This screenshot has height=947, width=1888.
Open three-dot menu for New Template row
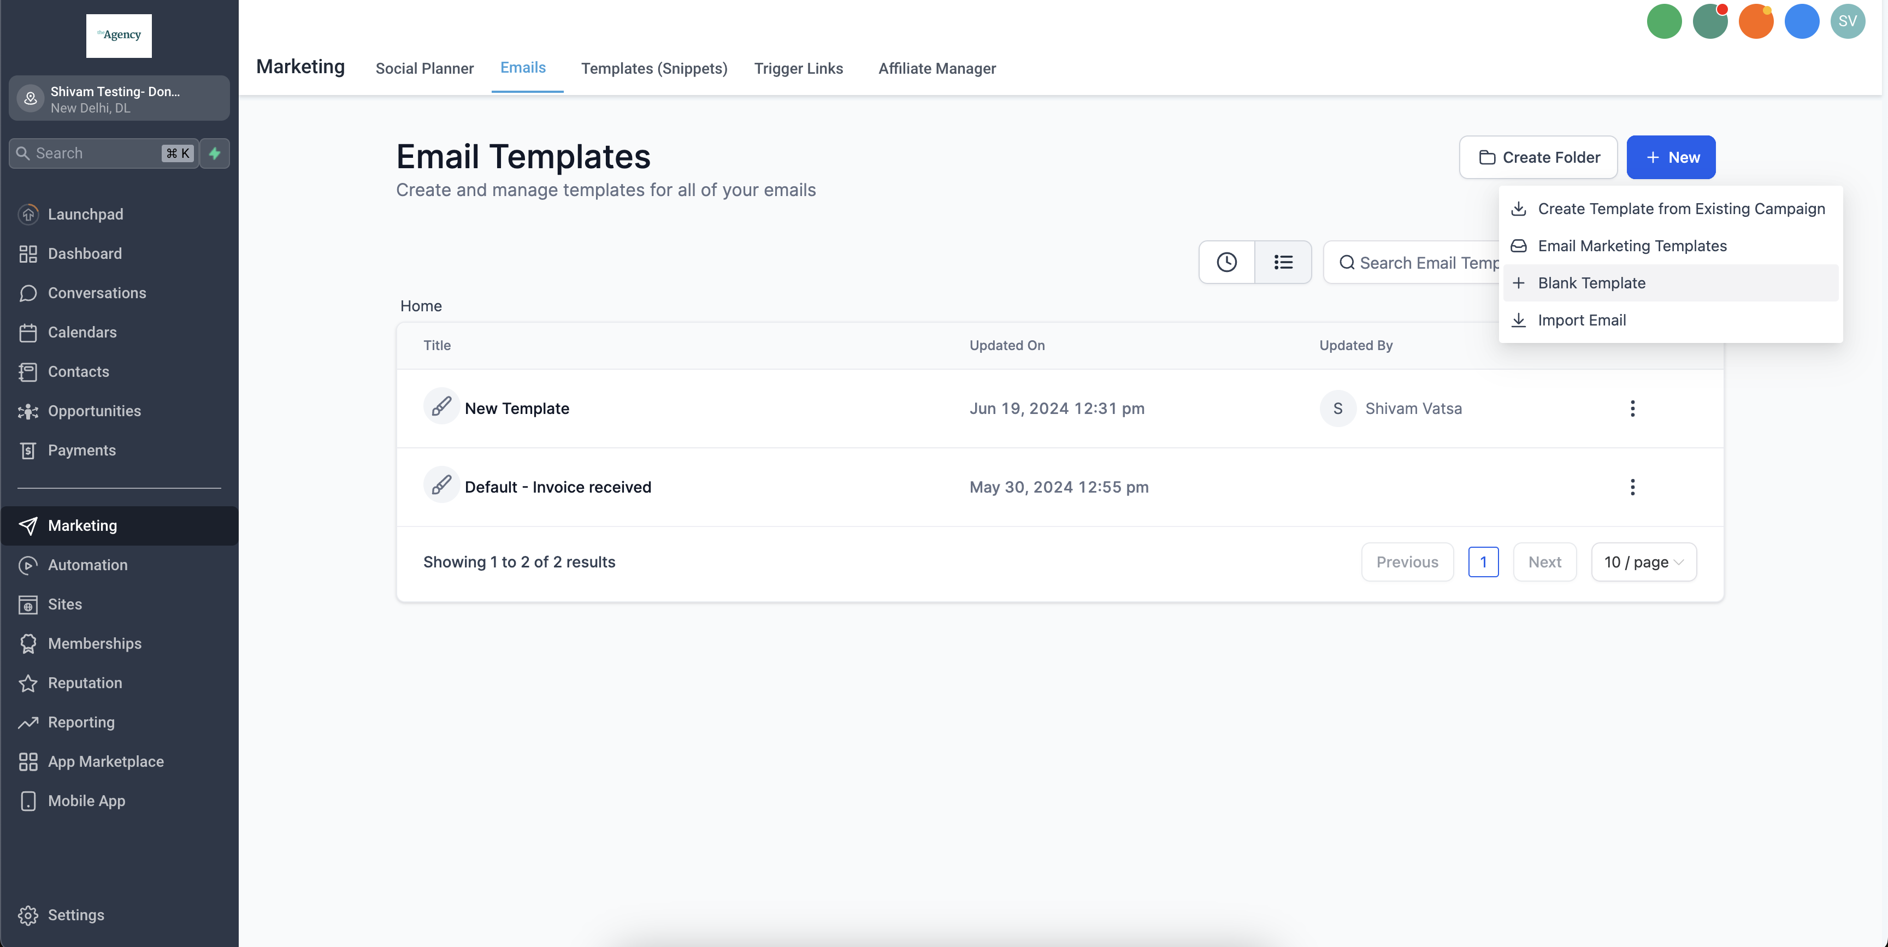(1632, 409)
